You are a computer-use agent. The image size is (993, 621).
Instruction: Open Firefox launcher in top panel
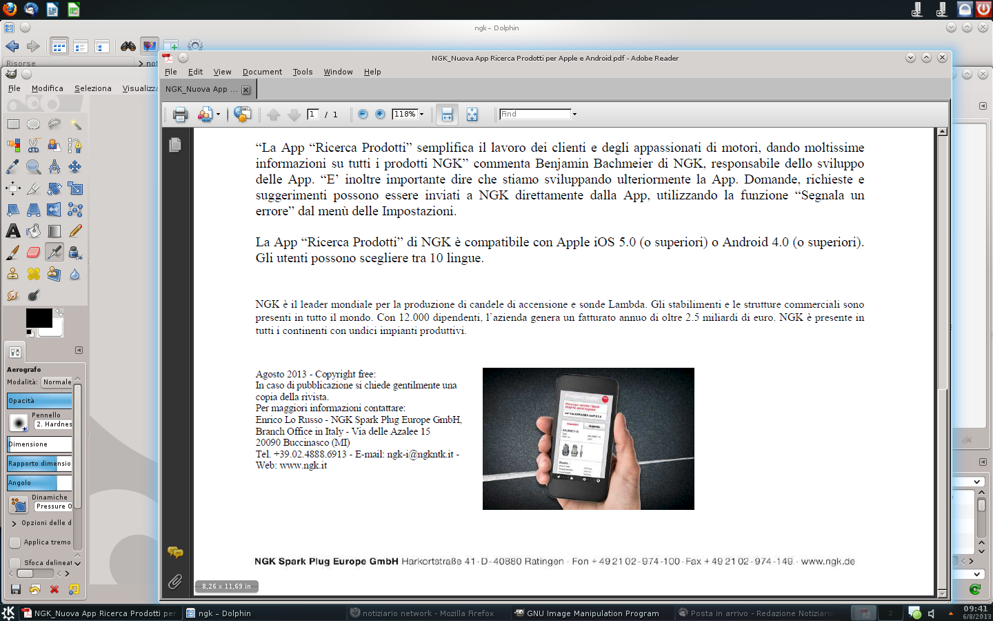[x=10, y=9]
